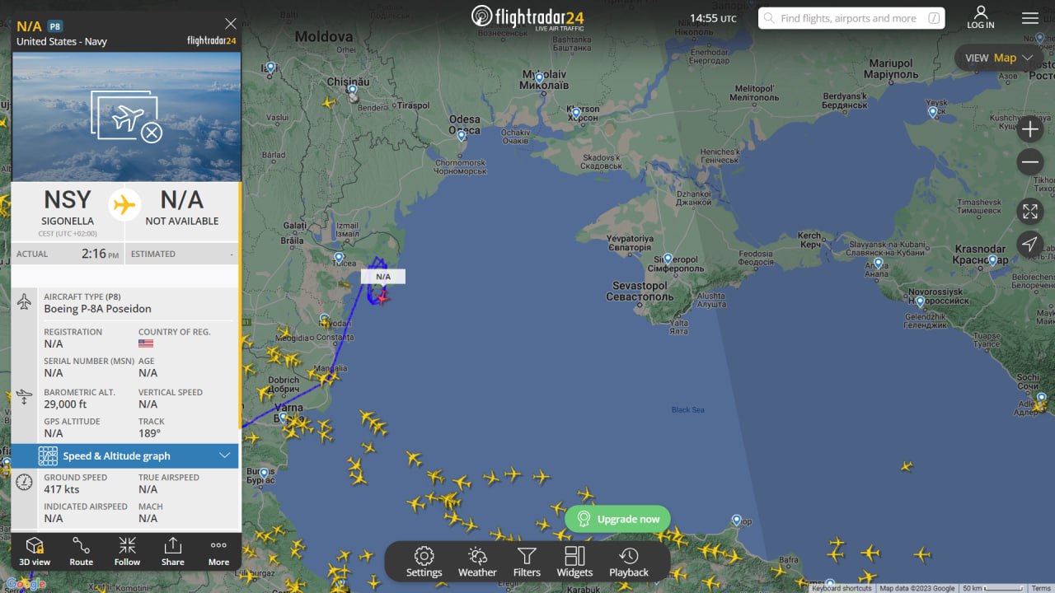The height and width of the screenshot is (593, 1055).
Task: Click the Krasnodar airport marker
Action: [x=992, y=260]
